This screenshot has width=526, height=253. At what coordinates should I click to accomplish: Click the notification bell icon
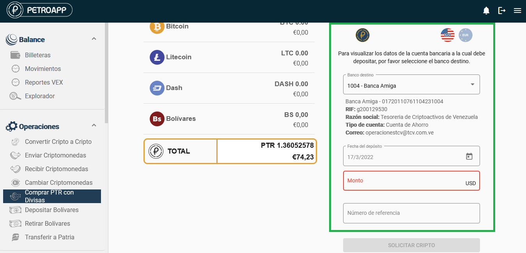click(x=486, y=11)
